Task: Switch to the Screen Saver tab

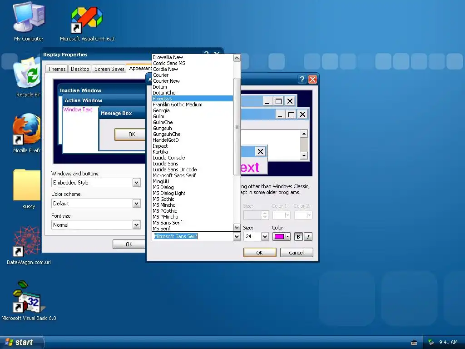Action: pyautogui.click(x=109, y=69)
